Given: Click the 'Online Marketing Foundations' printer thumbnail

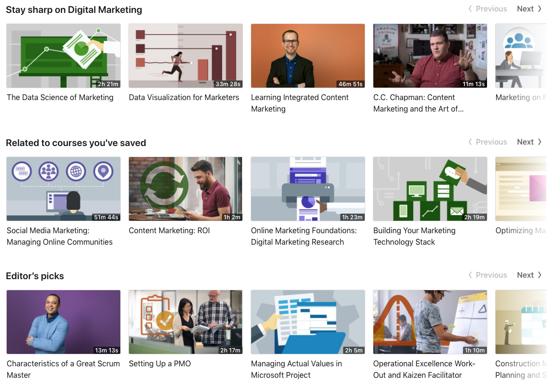Looking at the screenshot, I should pyautogui.click(x=308, y=189).
